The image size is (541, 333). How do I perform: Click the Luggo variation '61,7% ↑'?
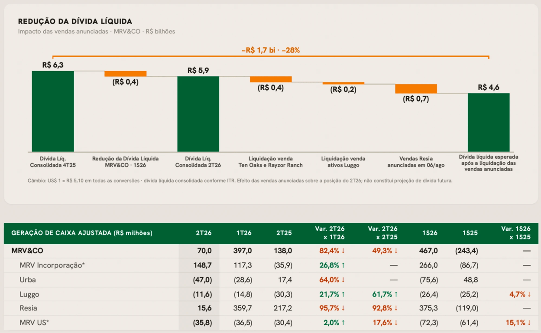(x=385, y=294)
